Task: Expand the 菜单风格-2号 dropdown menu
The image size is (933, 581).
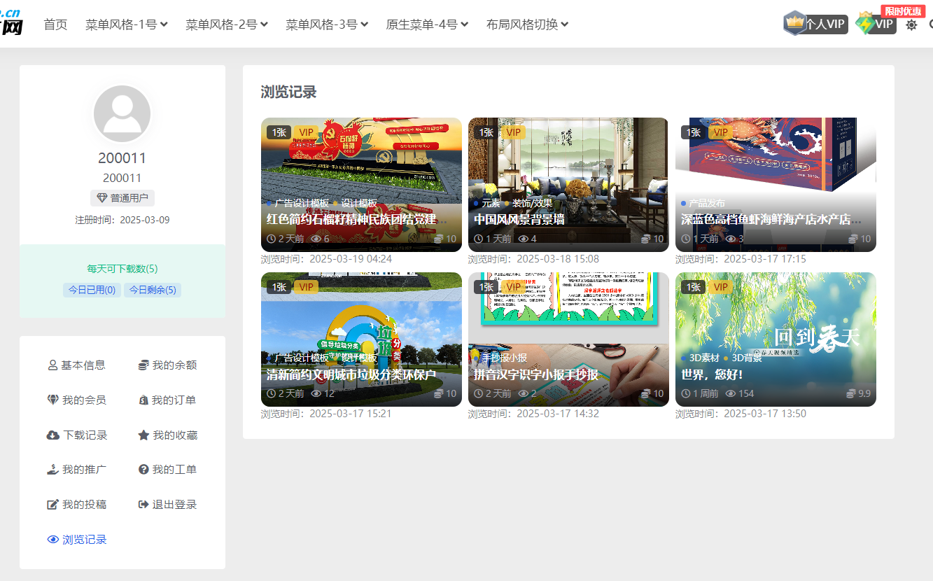Action: point(226,24)
